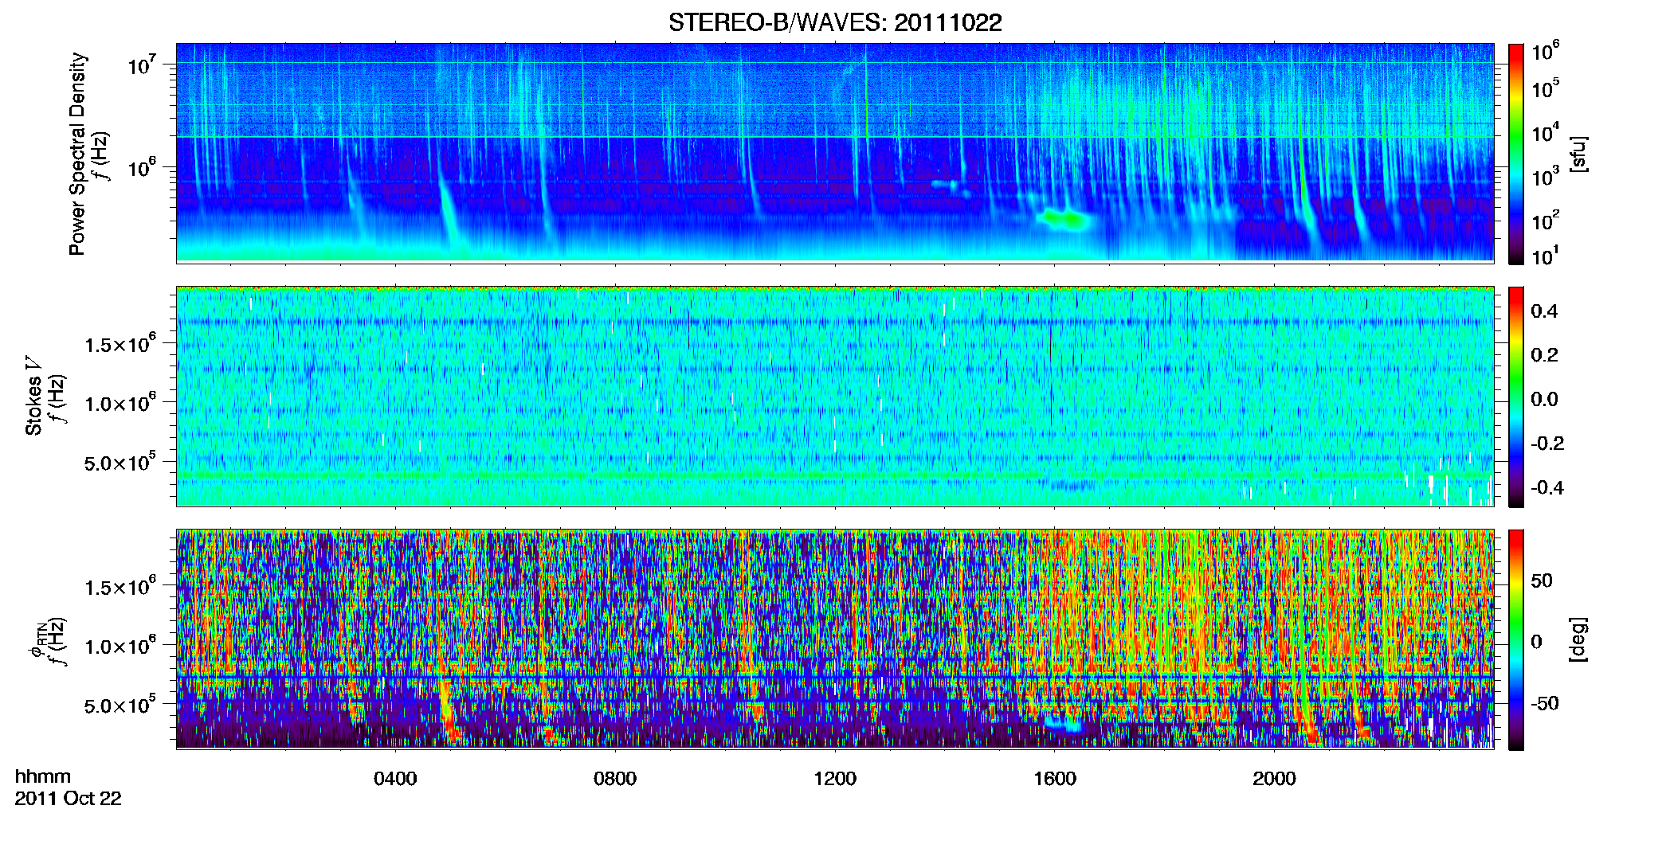Click the 10^1 label on the sfu color bar

pyautogui.click(x=1546, y=256)
